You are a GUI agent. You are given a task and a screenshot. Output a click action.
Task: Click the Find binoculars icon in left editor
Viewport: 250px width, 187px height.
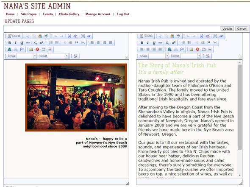click(69, 36)
